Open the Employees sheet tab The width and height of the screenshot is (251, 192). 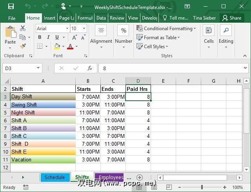pyautogui.click(x=109, y=177)
